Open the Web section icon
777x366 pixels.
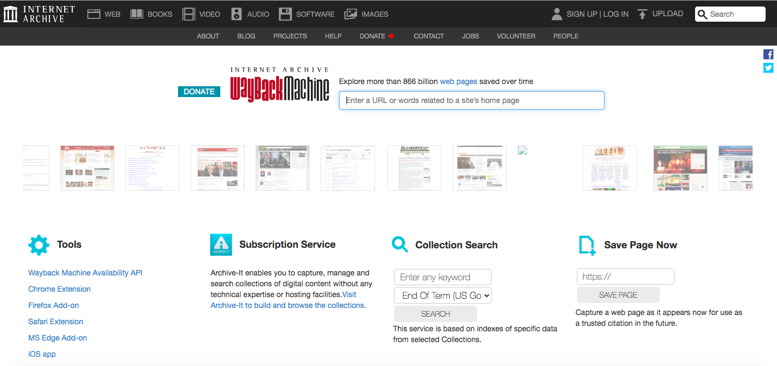pyautogui.click(x=94, y=14)
